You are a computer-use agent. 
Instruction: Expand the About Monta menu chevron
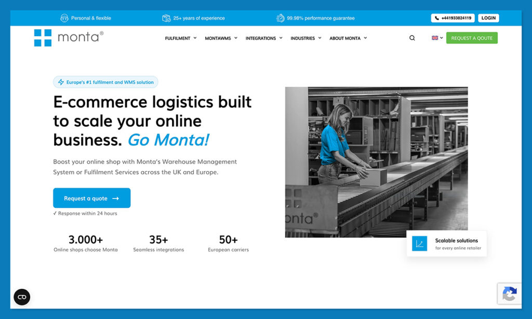(365, 38)
